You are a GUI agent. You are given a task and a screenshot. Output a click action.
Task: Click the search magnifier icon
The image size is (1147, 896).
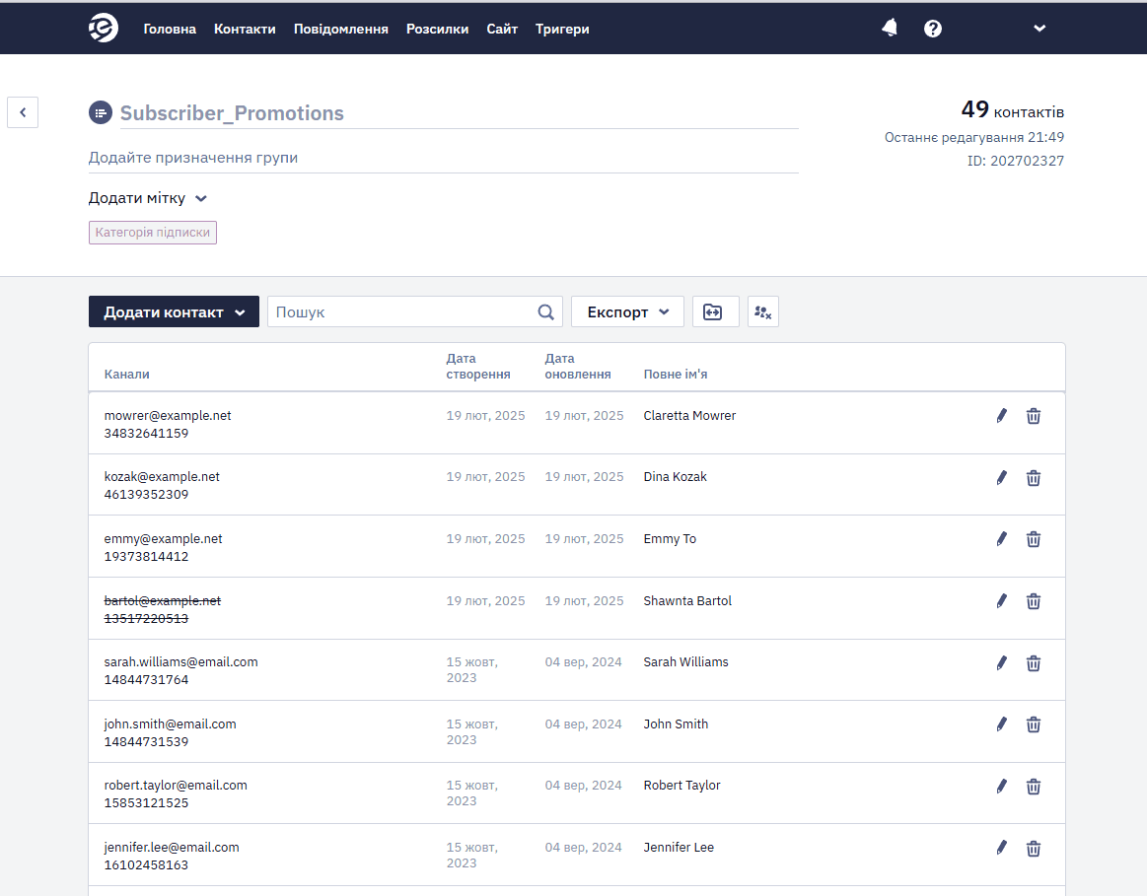[x=545, y=312]
